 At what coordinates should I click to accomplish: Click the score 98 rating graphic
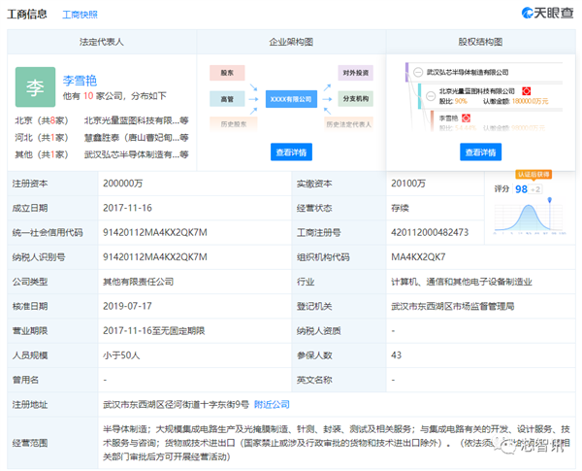pos(528,209)
